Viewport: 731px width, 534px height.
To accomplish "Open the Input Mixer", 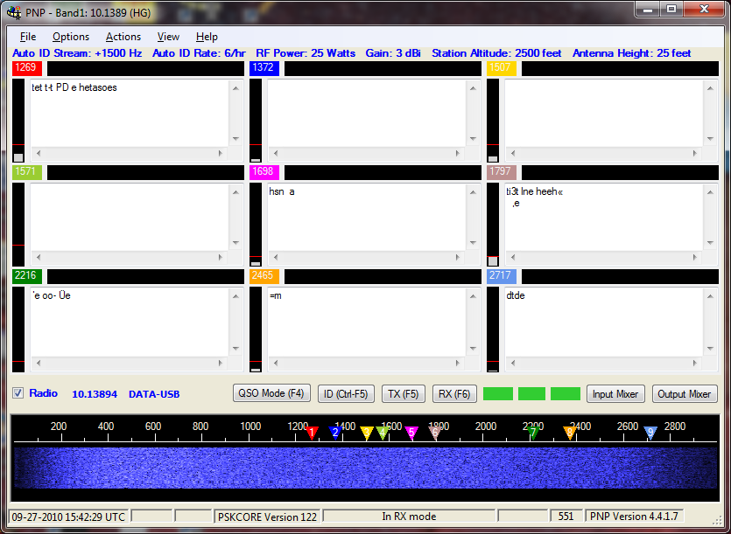I will point(615,394).
